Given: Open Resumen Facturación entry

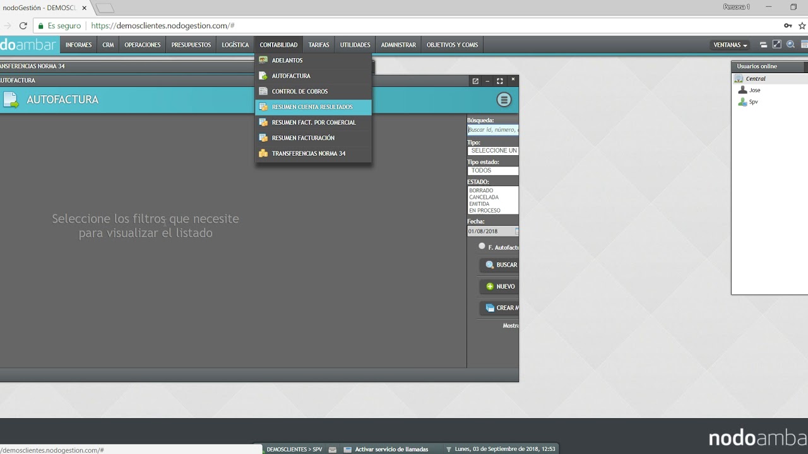Looking at the screenshot, I should (313, 138).
